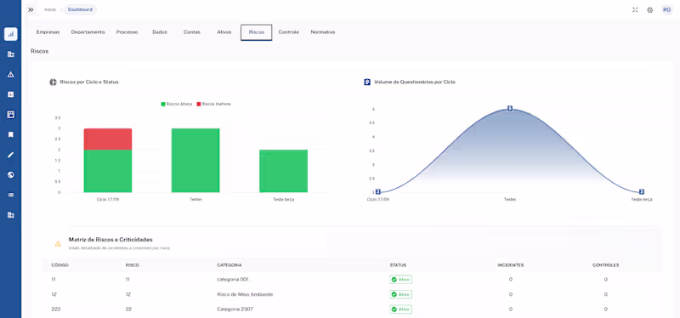The height and width of the screenshot is (318, 680).
Task: Sort by the STATUS column header
Action: (x=398, y=265)
